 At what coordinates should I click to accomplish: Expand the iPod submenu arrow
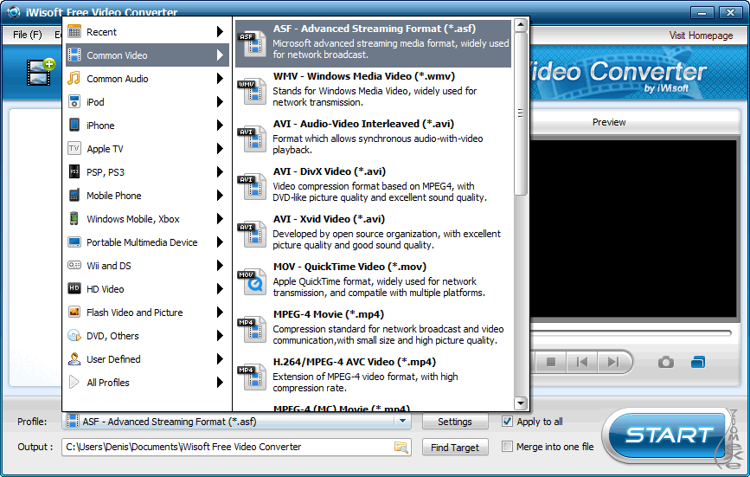click(x=220, y=101)
